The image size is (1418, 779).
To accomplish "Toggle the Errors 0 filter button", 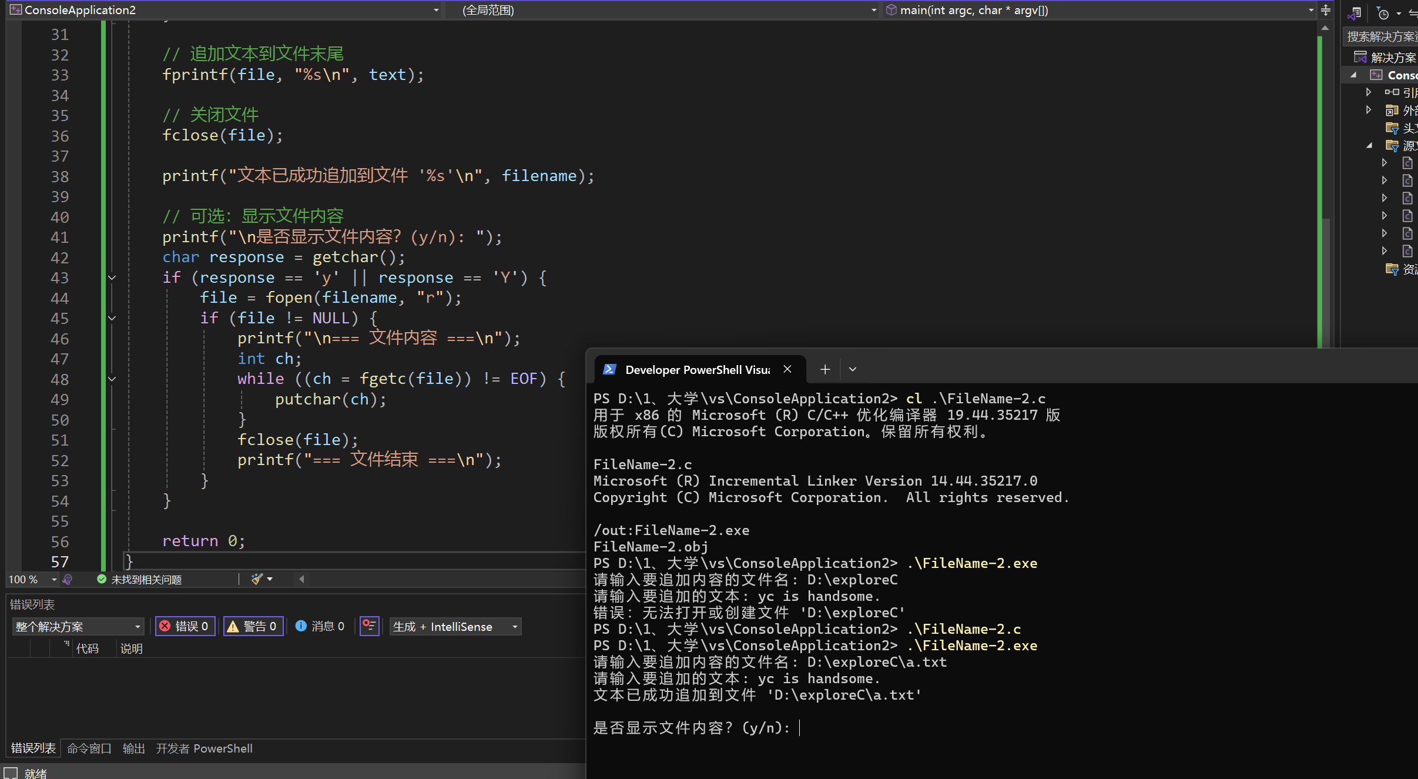I will pyautogui.click(x=185, y=626).
